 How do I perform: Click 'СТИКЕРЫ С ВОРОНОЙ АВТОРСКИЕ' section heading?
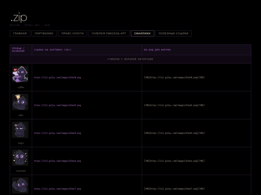tap(130, 59)
